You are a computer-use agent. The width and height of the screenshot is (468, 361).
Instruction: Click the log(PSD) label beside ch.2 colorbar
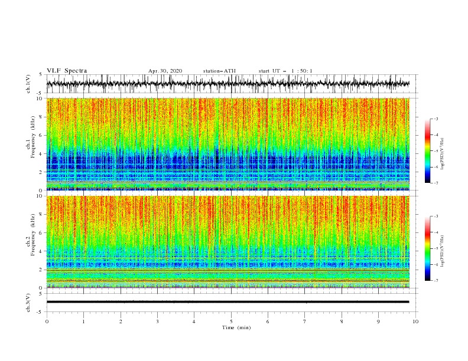pos(442,252)
